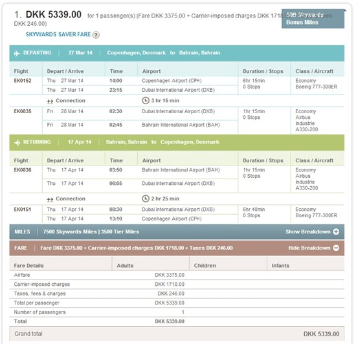Click the returning date 17 Apr 14 header

click(x=80, y=142)
